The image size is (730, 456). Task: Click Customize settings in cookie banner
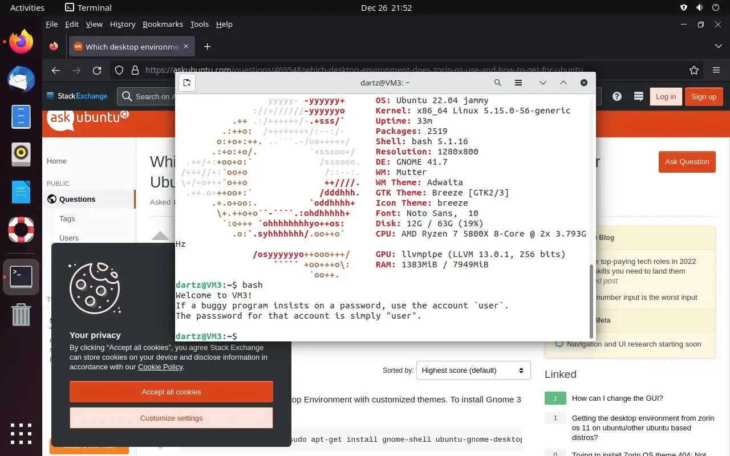click(171, 418)
